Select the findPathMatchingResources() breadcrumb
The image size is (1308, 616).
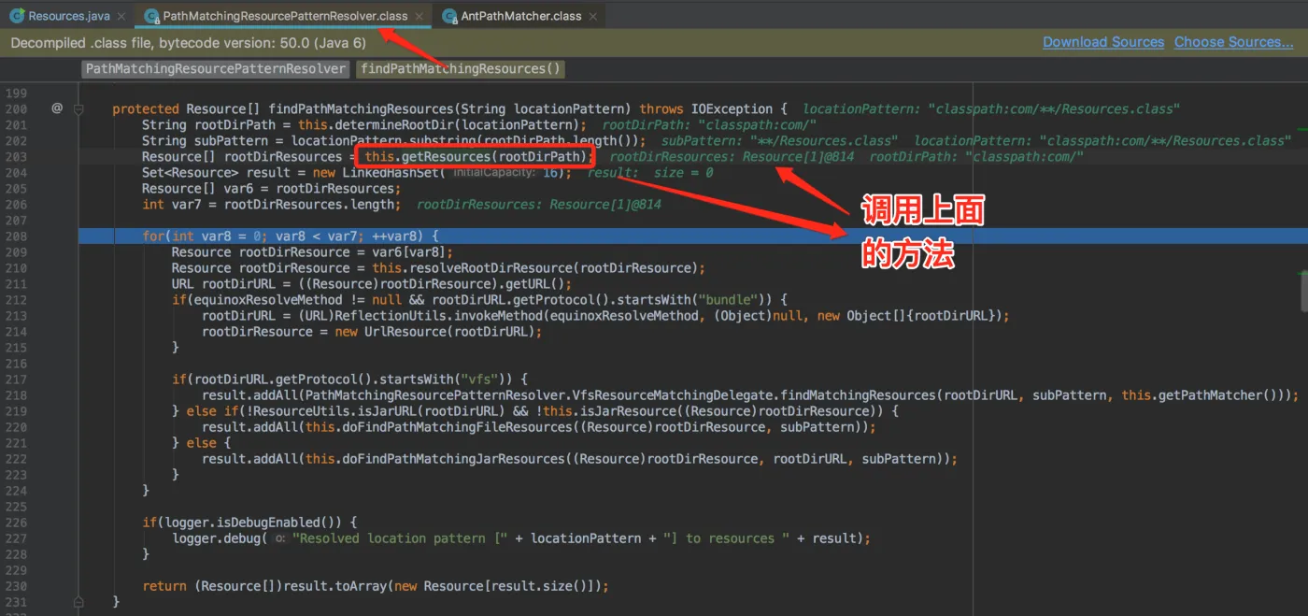461,69
